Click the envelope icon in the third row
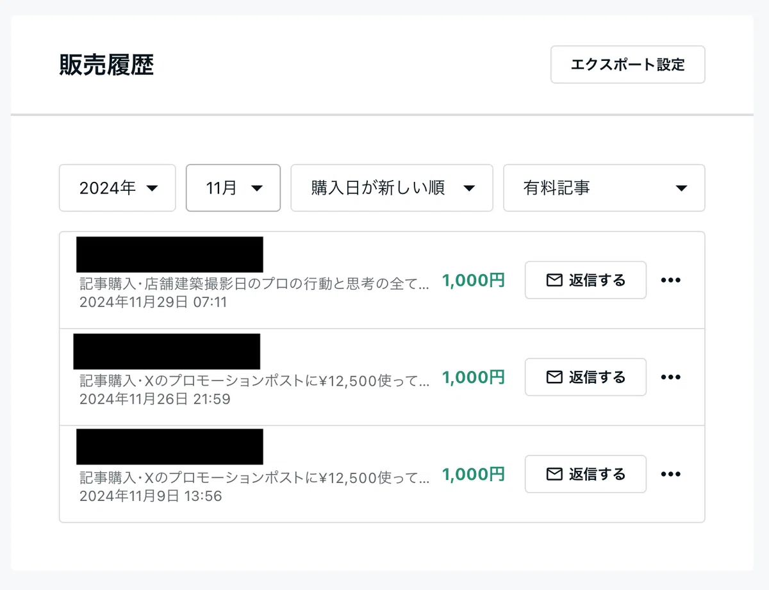 pos(554,474)
